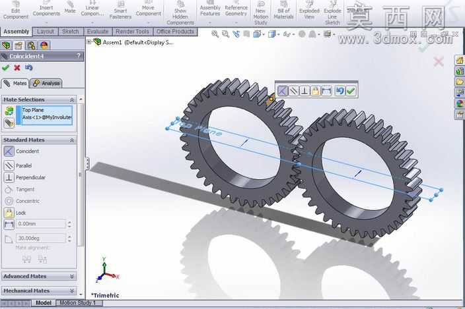The height and width of the screenshot is (309, 465).
Task: Switch to the Sketch tab
Action: pos(71,32)
